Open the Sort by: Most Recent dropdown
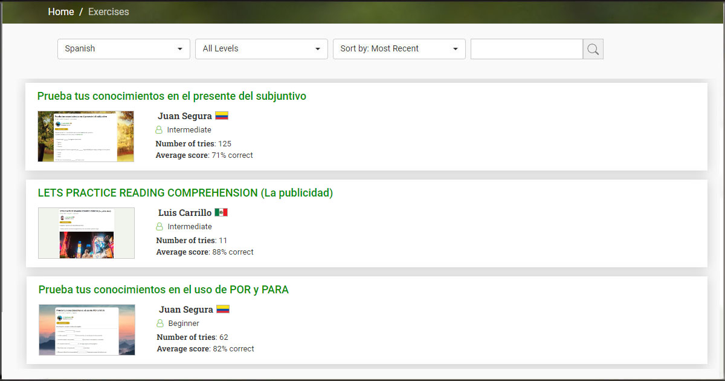This screenshot has height=381, width=725. (x=399, y=49)
